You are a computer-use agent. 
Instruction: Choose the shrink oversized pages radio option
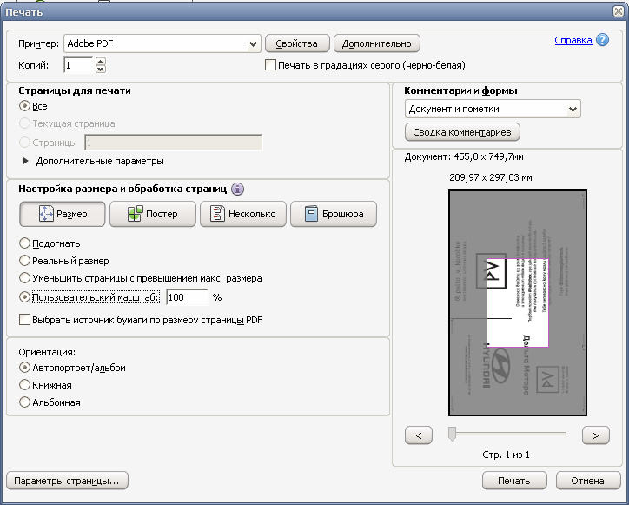pyautogui.click(x=24, y=278)
